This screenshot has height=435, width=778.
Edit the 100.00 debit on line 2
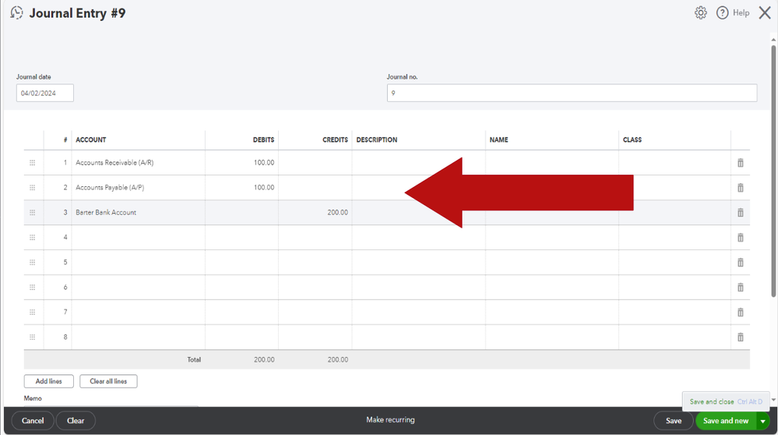point(241,188)
